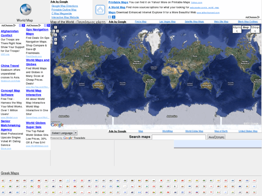Zoom out with the map minus button
The image size is (262, 196).
click(x=55, y=43)
